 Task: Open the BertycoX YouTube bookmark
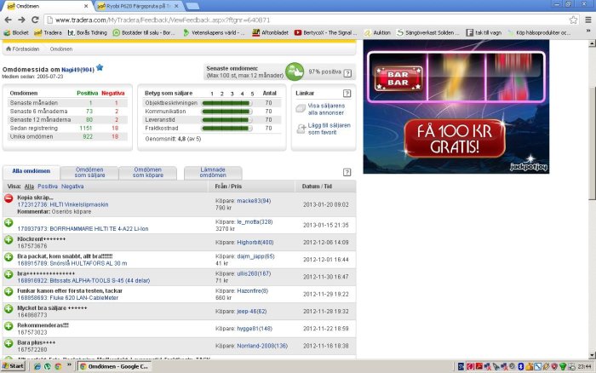pyautogui.click(x=326, y=32)
